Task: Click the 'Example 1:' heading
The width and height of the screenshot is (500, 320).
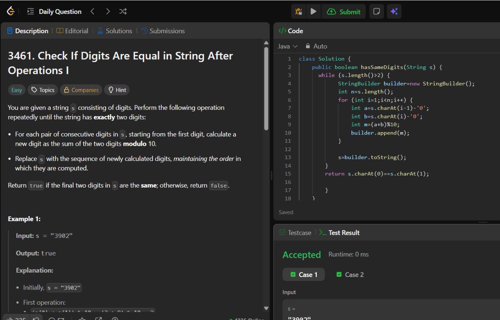Action: pos(24,219)
